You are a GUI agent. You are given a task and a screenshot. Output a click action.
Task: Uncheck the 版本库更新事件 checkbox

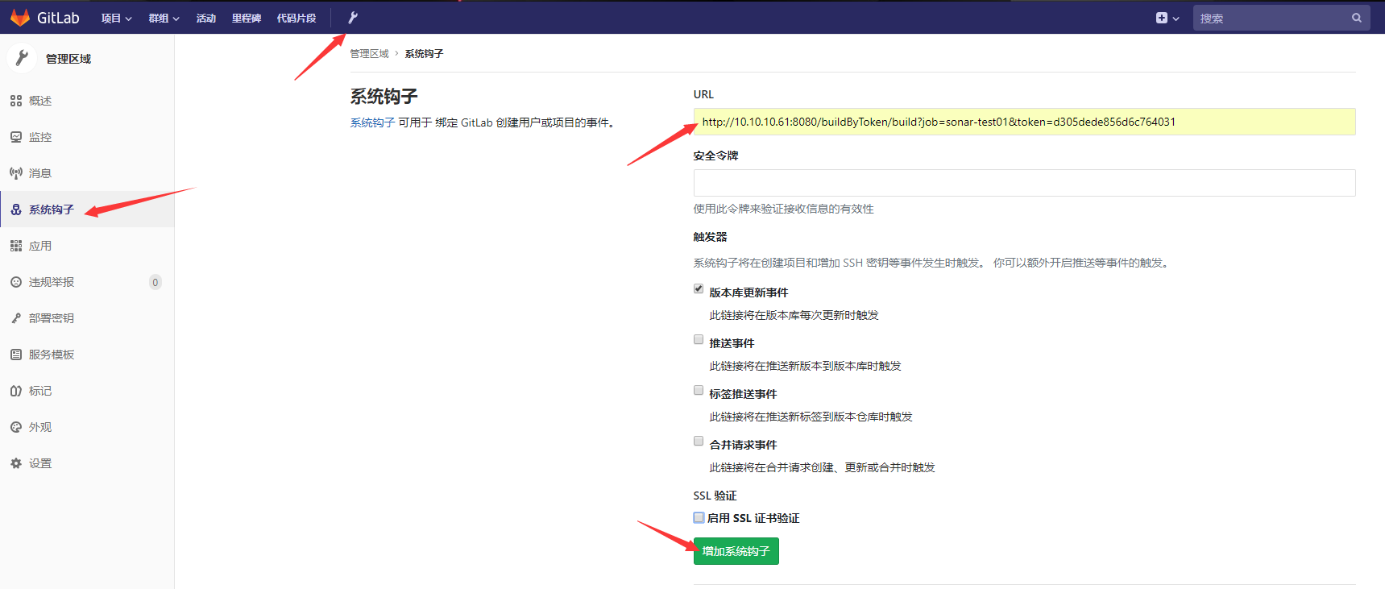699,288
